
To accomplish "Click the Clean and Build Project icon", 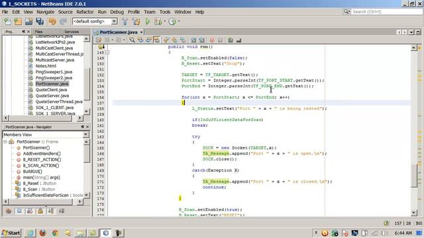I will click(x=136, y=21).
